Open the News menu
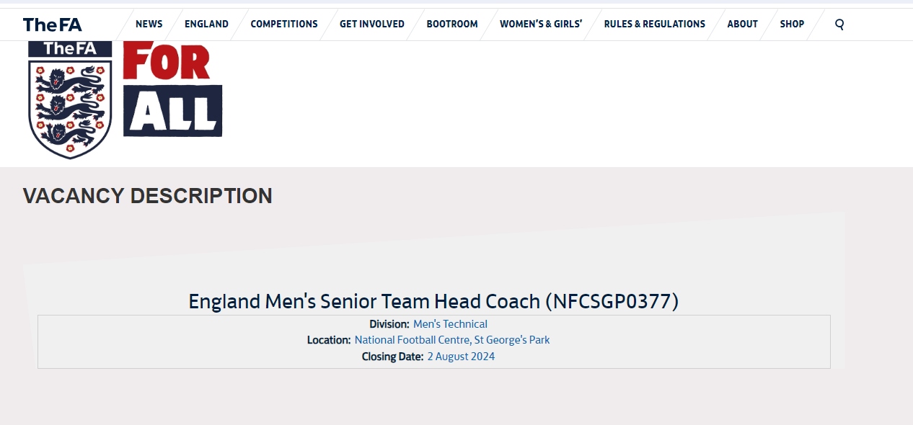 (x=149, y=24)
